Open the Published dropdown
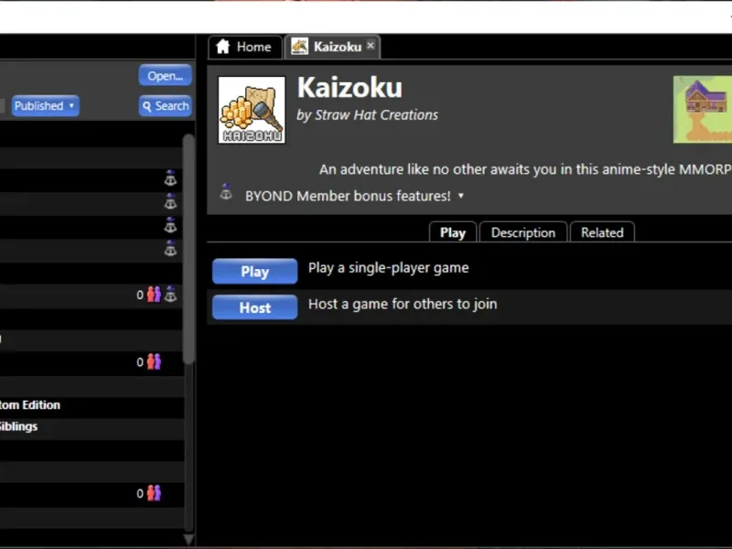 pos(45,106)
